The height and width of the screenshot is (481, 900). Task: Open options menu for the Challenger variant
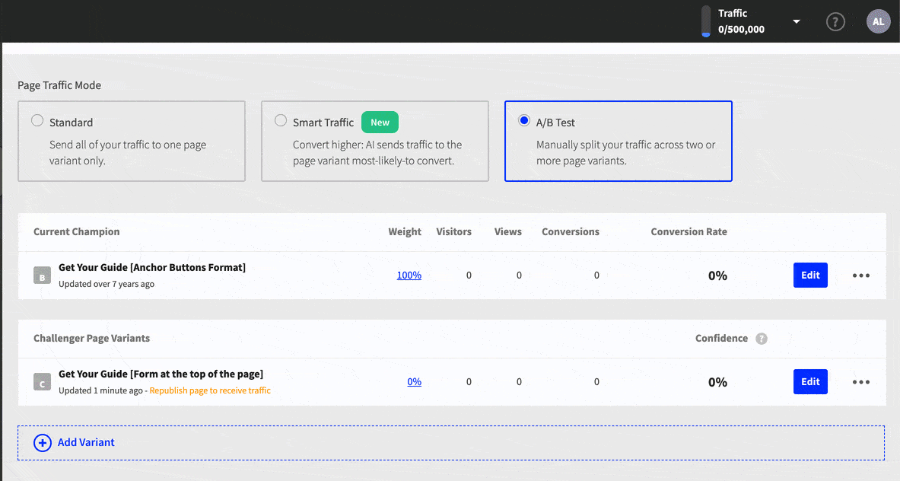(860, 381)
